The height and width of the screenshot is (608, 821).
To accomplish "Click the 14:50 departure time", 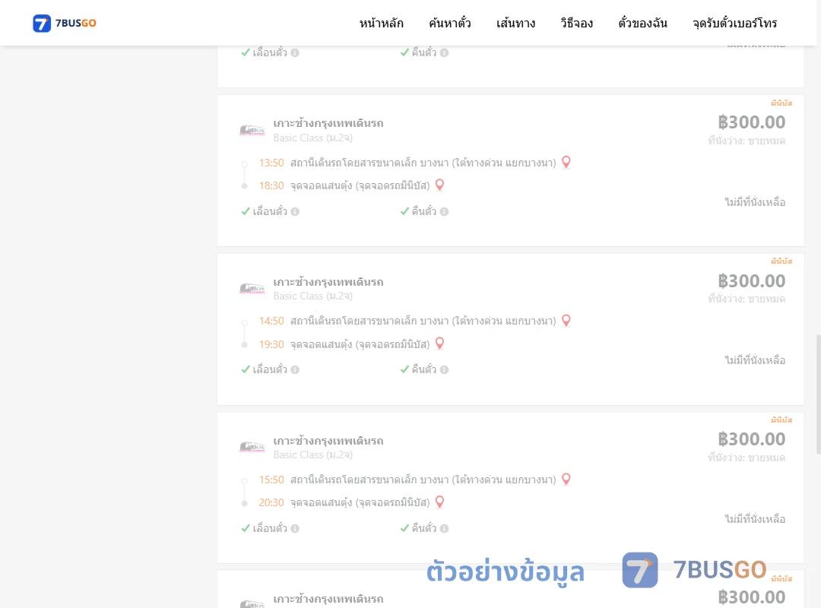I will [x=271, y=321].
